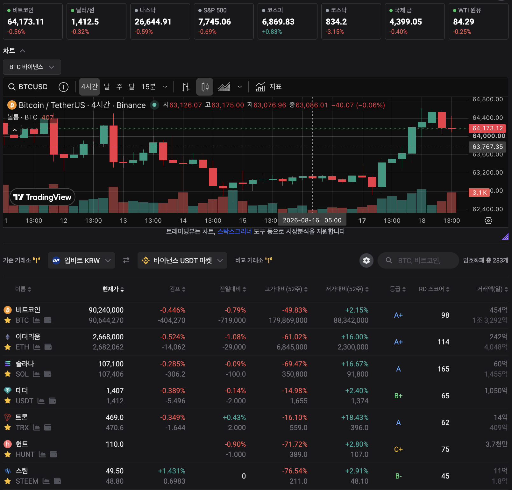Open the HUNT row wallet icon

(53, 454)
